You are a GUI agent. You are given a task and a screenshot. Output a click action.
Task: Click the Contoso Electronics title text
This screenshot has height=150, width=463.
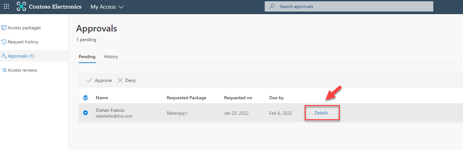55,6
